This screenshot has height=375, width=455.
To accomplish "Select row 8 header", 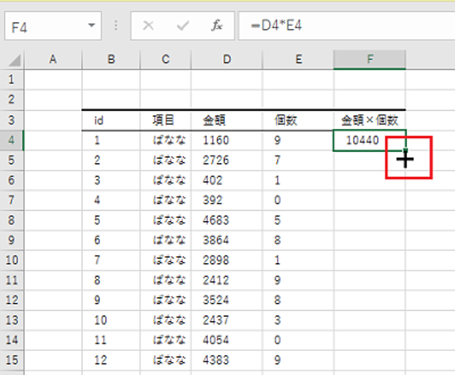I will [12, 220].
